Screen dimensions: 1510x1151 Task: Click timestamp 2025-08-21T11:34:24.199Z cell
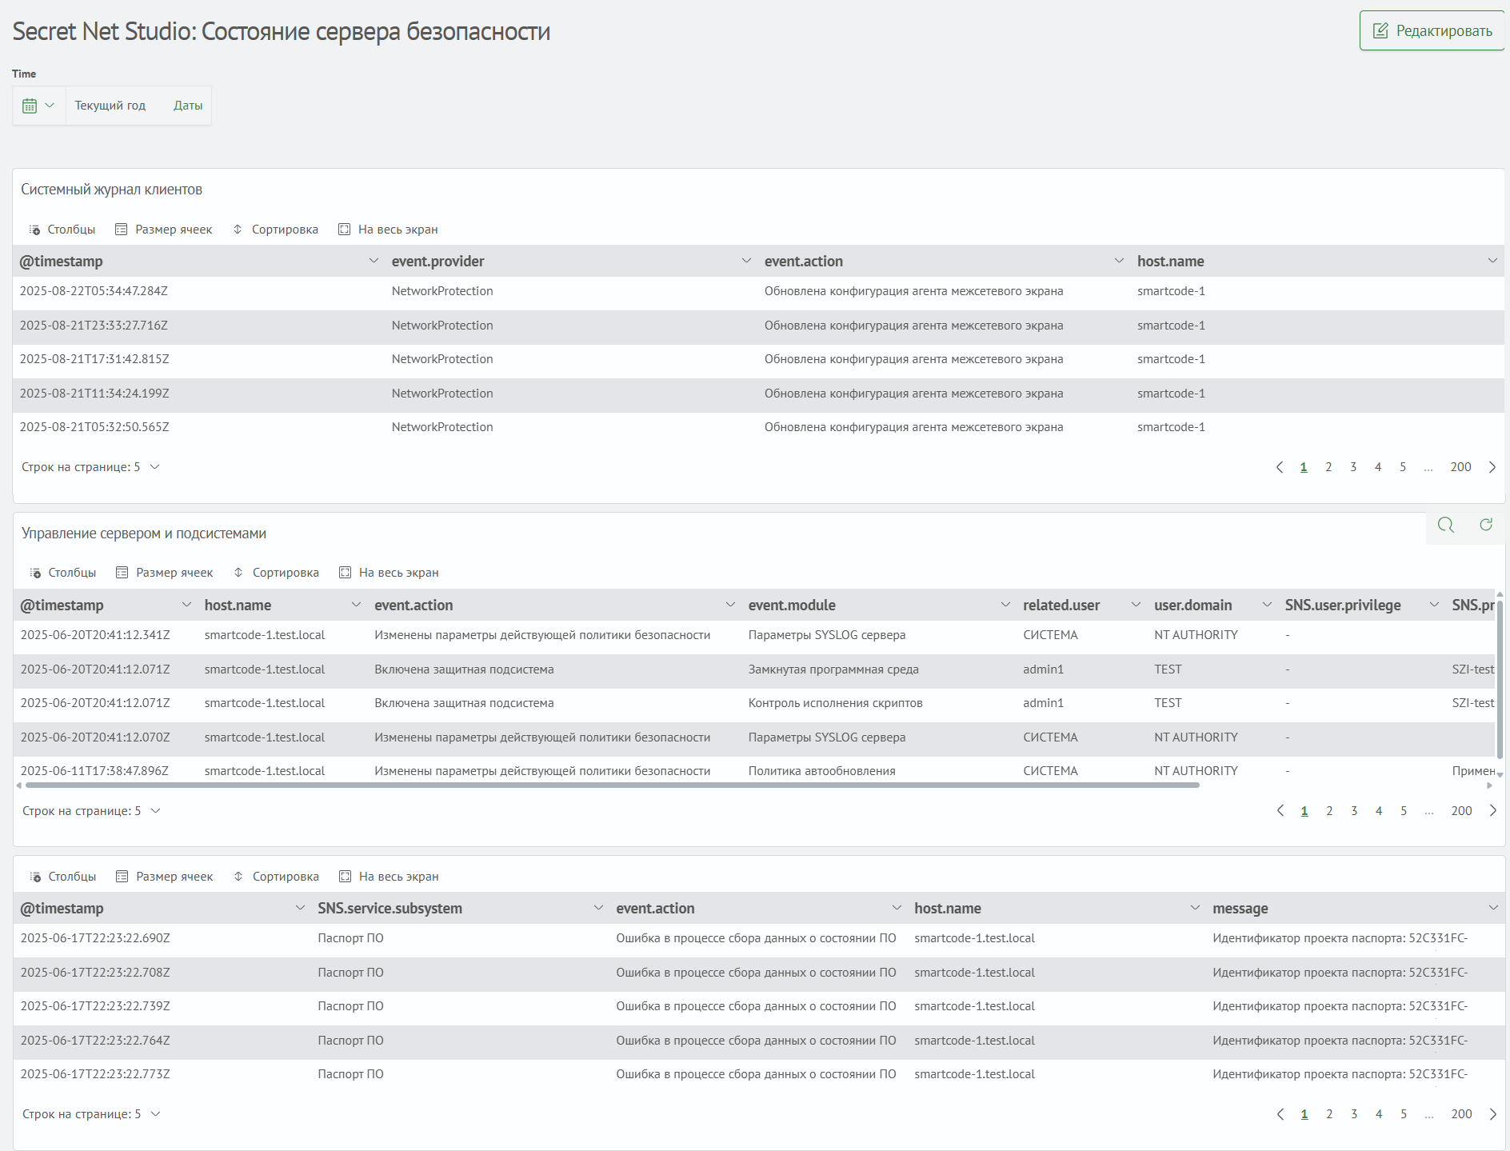pyautogui.click(x=94, y=394)
